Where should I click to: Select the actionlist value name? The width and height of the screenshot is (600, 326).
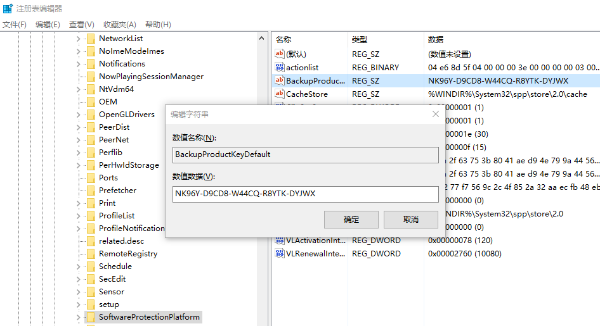(303, 68)
